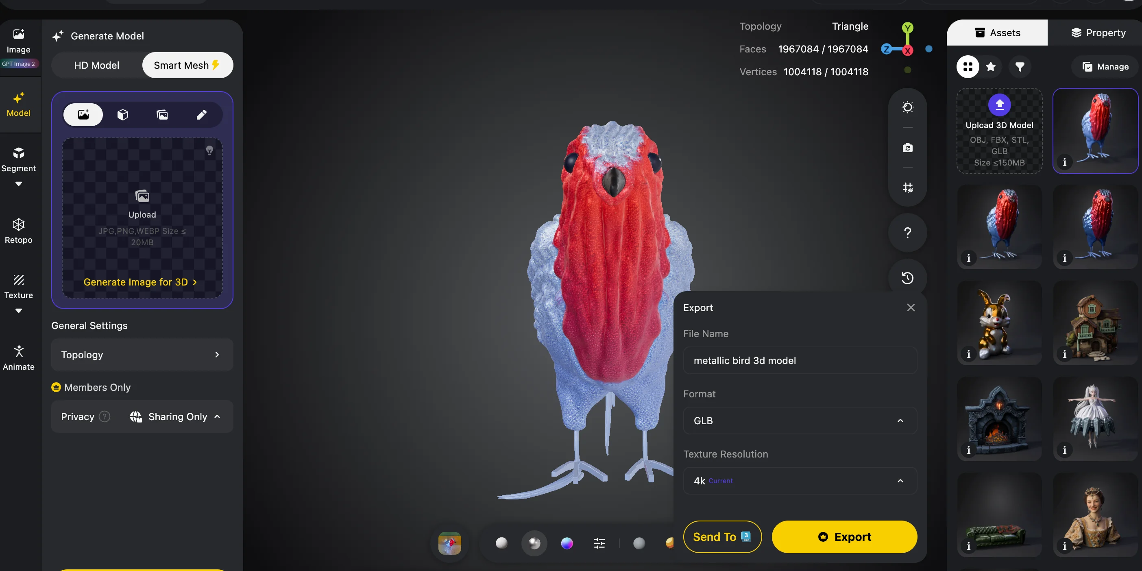Image resolution: width=1142 pixels, height=571 pixels.
Task: Open the noblewoman bust asset thumbnail
Action: [x=1095, y=515]
